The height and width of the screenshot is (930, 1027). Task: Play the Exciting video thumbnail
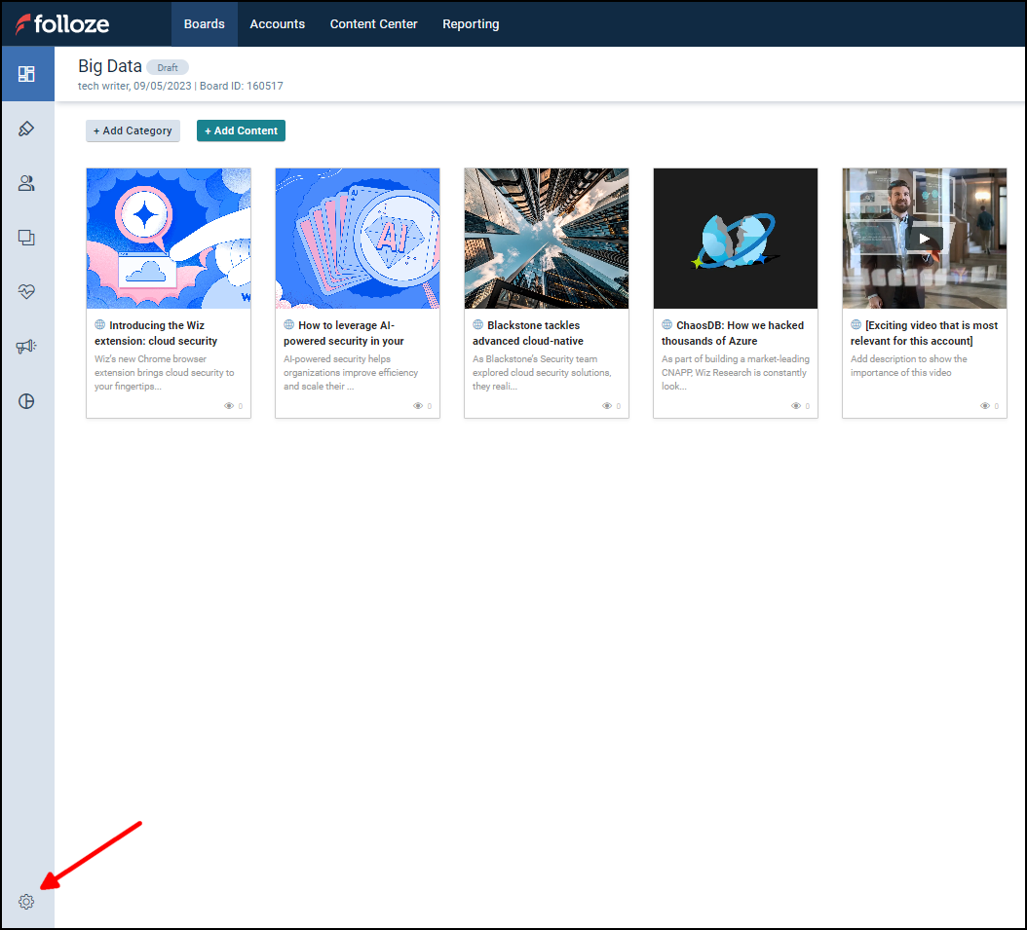pos(925,239)
